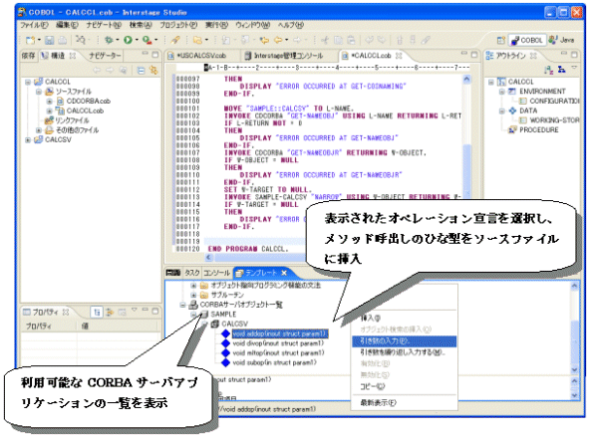Viewport: 591px width, 439px height.
Task: Open the 検索 menu
Action: point(141,25)
